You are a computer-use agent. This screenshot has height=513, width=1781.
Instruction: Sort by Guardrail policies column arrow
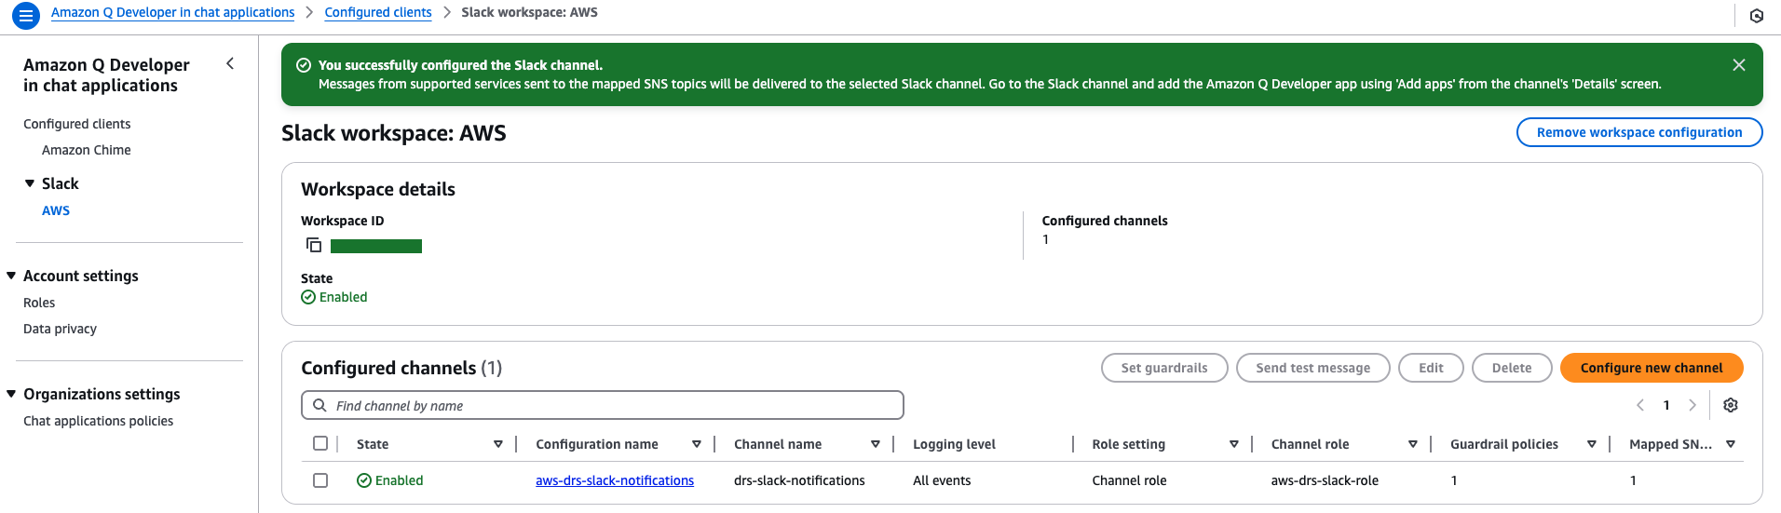tap(1592, 445)
